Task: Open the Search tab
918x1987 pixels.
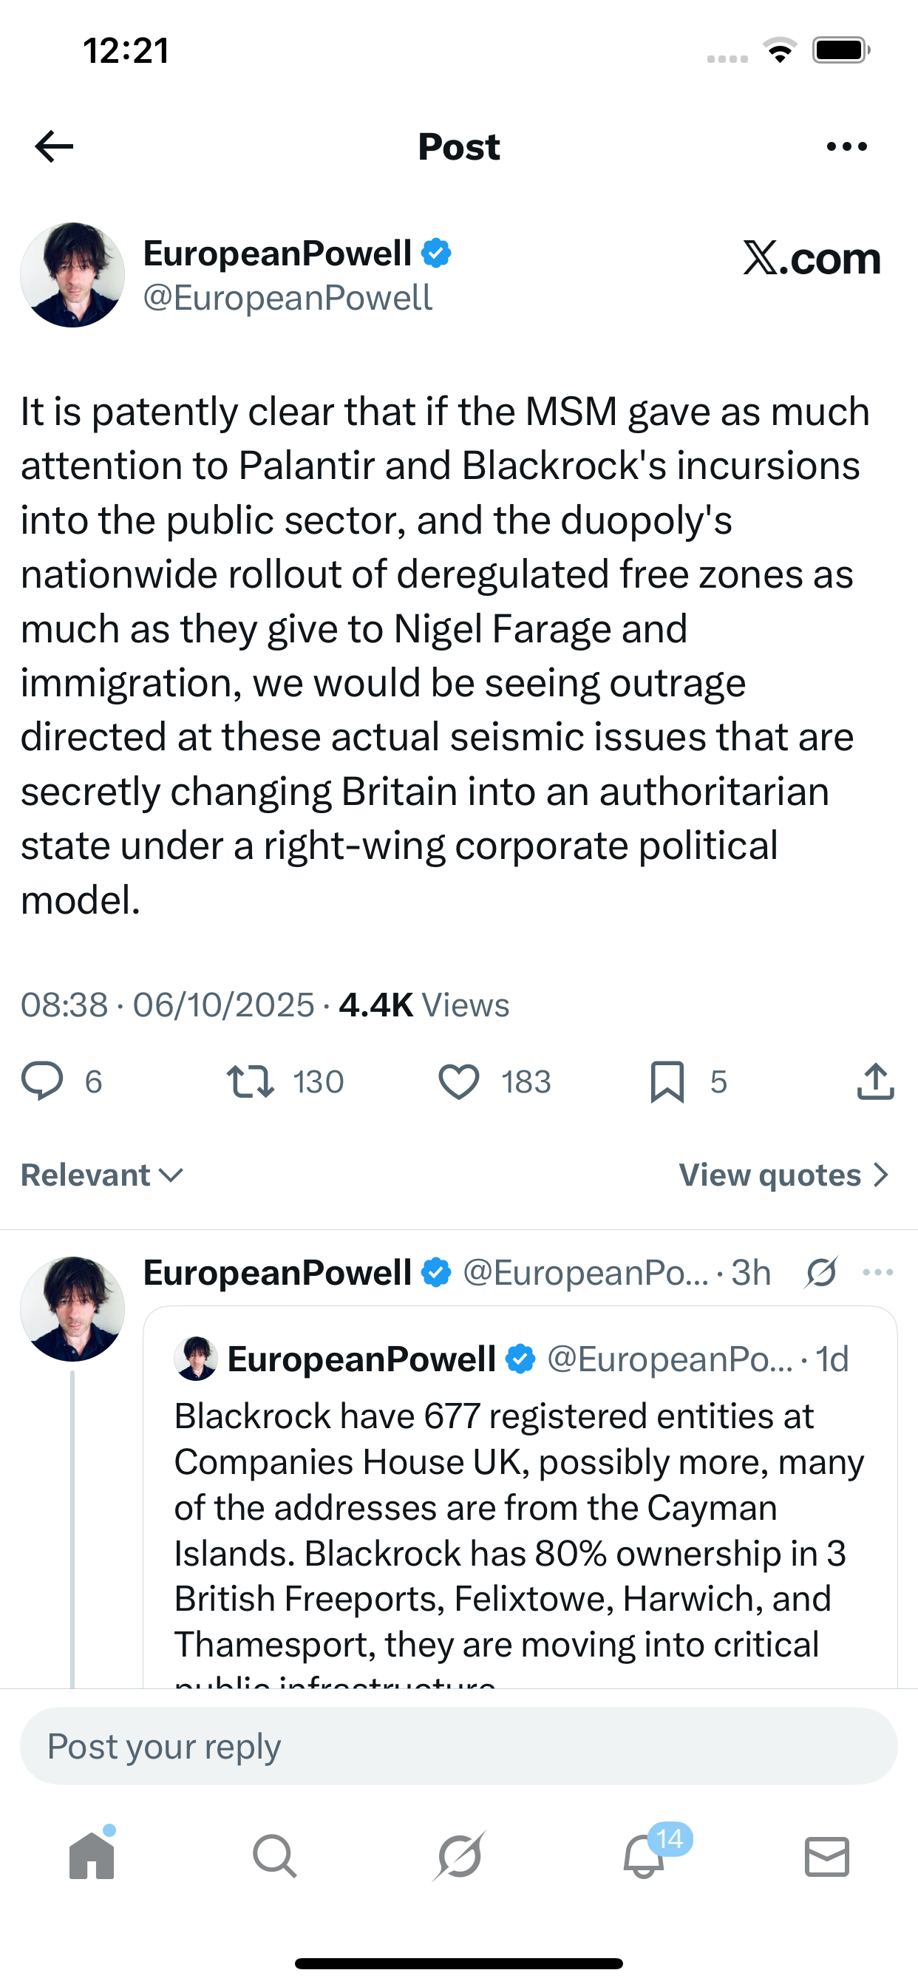Action: coord(275,1856)
